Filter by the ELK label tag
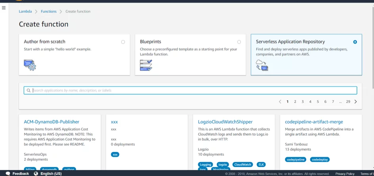Viewport: 374px width, 176px height. [261, 165]
